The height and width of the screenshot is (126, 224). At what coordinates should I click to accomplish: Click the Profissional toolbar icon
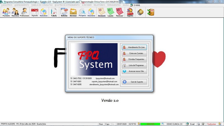point(24,12)
